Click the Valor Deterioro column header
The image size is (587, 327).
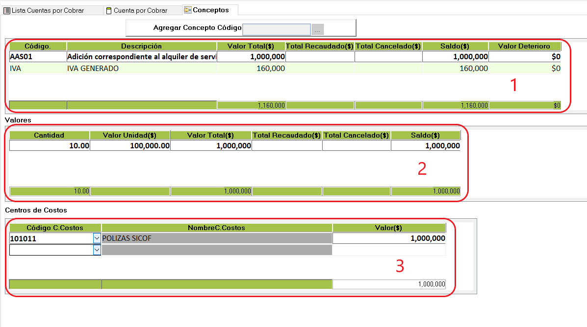525,46
